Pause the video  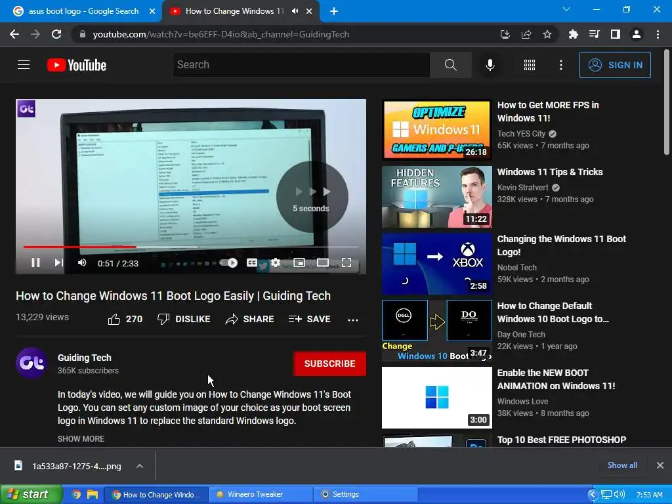pos(35,262)
